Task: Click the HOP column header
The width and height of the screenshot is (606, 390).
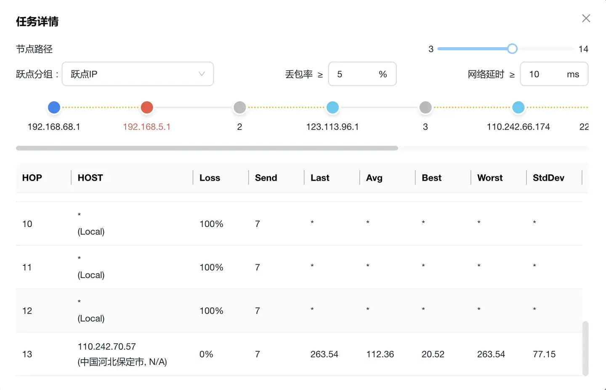Action: coord(32,178)
